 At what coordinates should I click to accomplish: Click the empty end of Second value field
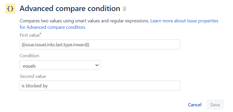(x=154, y=86)
